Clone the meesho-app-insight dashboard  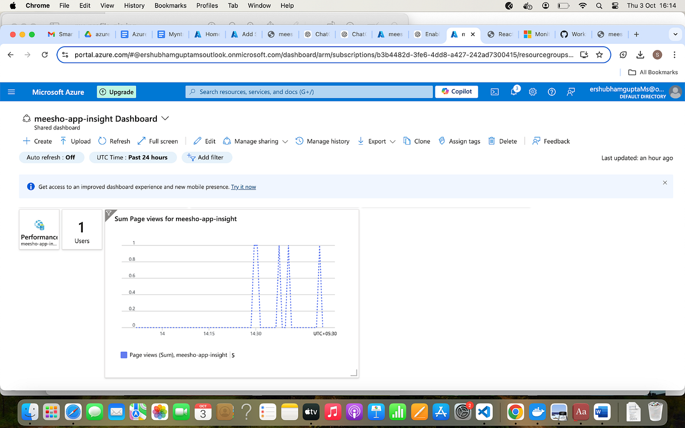pos(417,141)
